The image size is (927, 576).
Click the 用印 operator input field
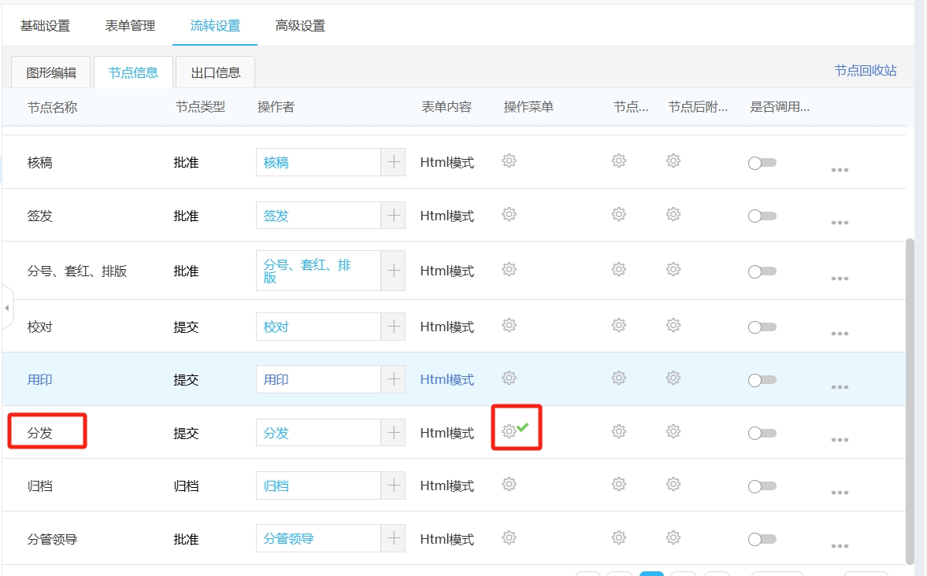click(x=318, y=379)
